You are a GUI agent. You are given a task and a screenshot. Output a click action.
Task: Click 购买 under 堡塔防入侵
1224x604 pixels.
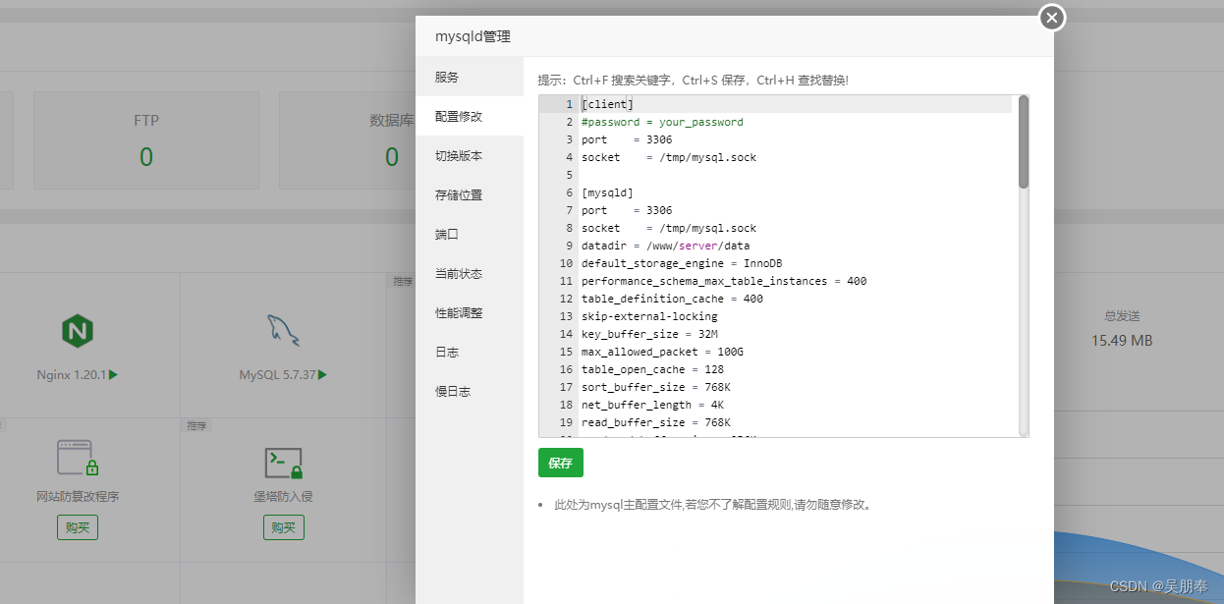(x=284, y=527)
